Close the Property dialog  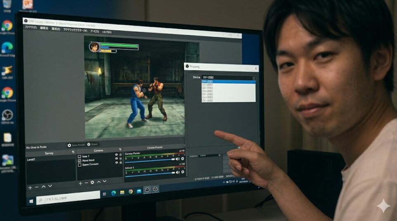click(x=256, y=68)
